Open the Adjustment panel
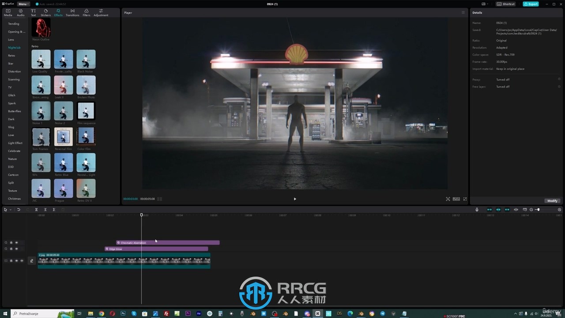Viewport: 565px width, 318px height. coord(101,12)
